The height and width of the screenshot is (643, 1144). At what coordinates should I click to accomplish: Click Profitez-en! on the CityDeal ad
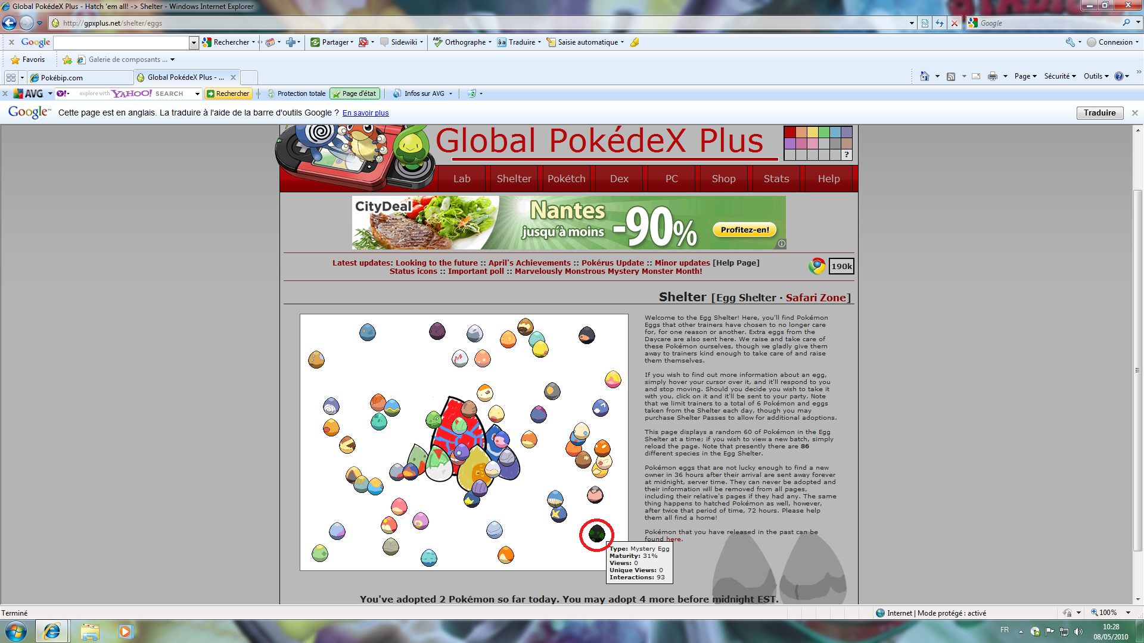tap(744, 230)
